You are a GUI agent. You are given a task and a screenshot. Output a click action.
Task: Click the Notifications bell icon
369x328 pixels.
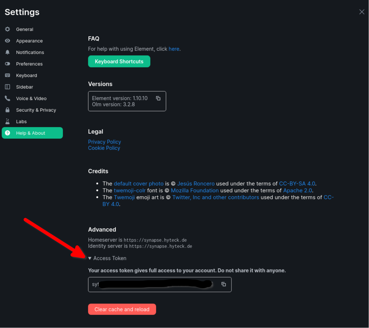[7, 52]
